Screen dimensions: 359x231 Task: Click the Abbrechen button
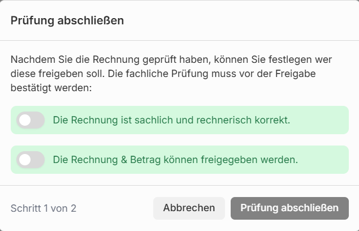(189, 208)
